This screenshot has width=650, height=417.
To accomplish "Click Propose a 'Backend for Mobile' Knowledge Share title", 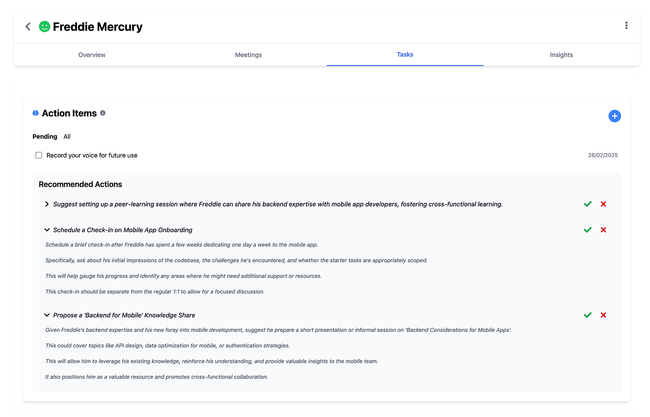I will [124, 315].
